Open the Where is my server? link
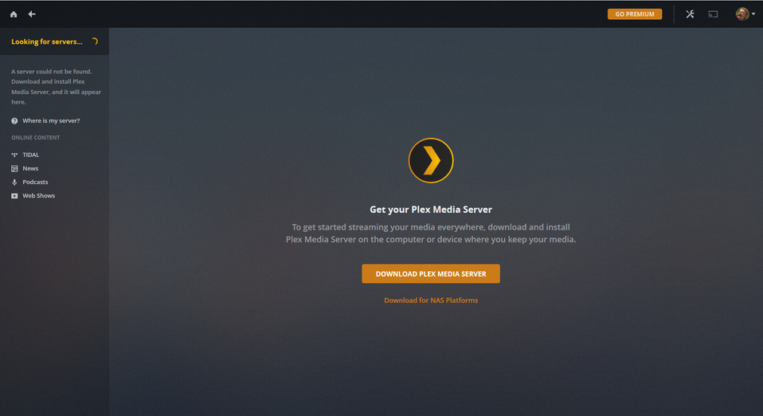 [51, 121]
